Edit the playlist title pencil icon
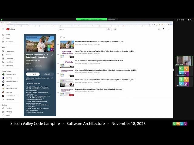This screenshot has width=194, height=145. 52,55
